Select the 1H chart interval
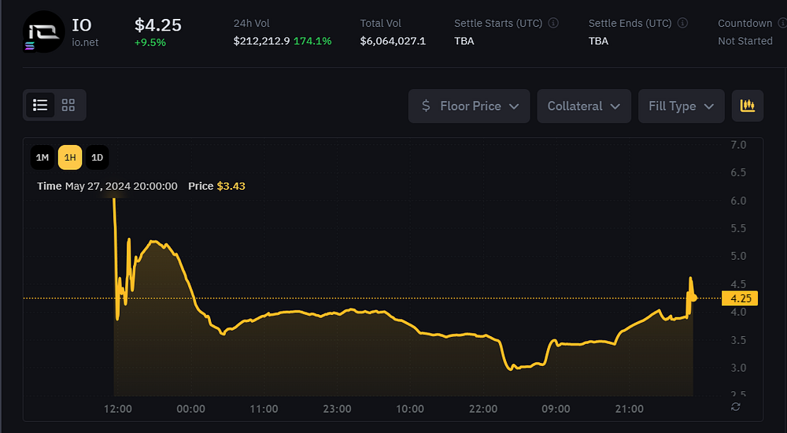The width and height of the screenshot is (787, 433). pyautogui.click(x=70, y=157)
